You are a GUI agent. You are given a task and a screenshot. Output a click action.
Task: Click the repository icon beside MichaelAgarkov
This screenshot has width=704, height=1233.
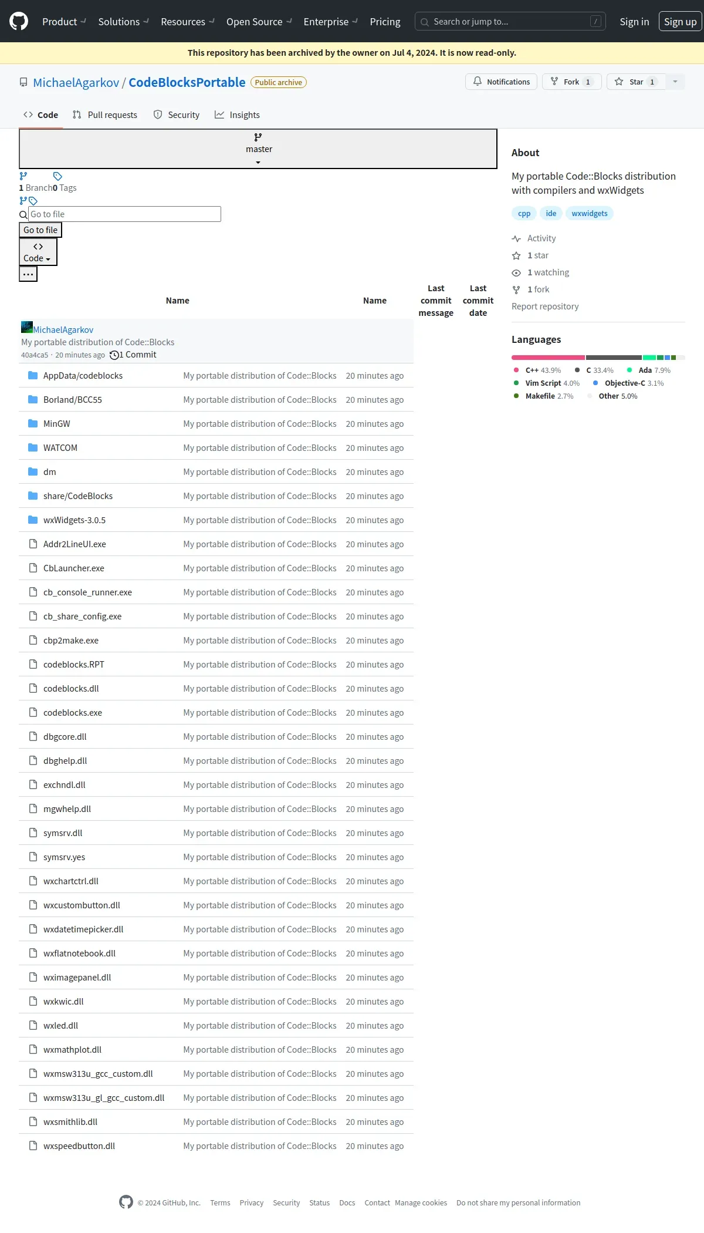pyautogui.click(x=23, y=82)
